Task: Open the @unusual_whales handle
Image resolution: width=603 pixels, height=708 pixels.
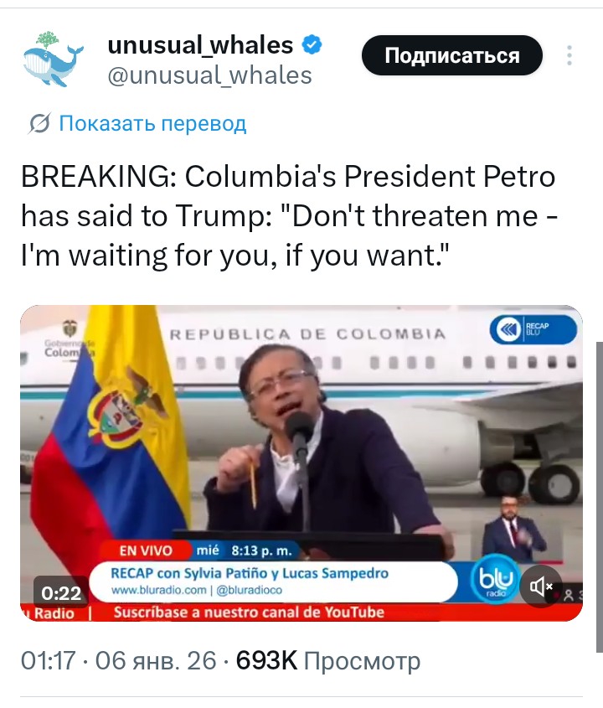Action: click(210, 75)
